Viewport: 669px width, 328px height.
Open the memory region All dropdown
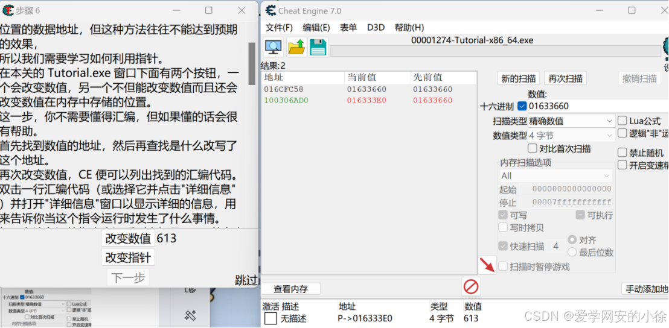click(x=556, y=176)
